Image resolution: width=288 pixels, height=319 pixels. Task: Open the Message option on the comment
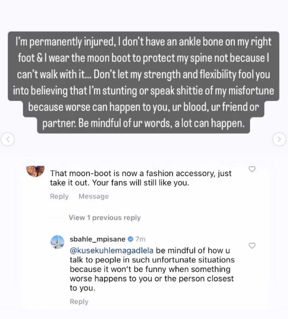point(93,196)
